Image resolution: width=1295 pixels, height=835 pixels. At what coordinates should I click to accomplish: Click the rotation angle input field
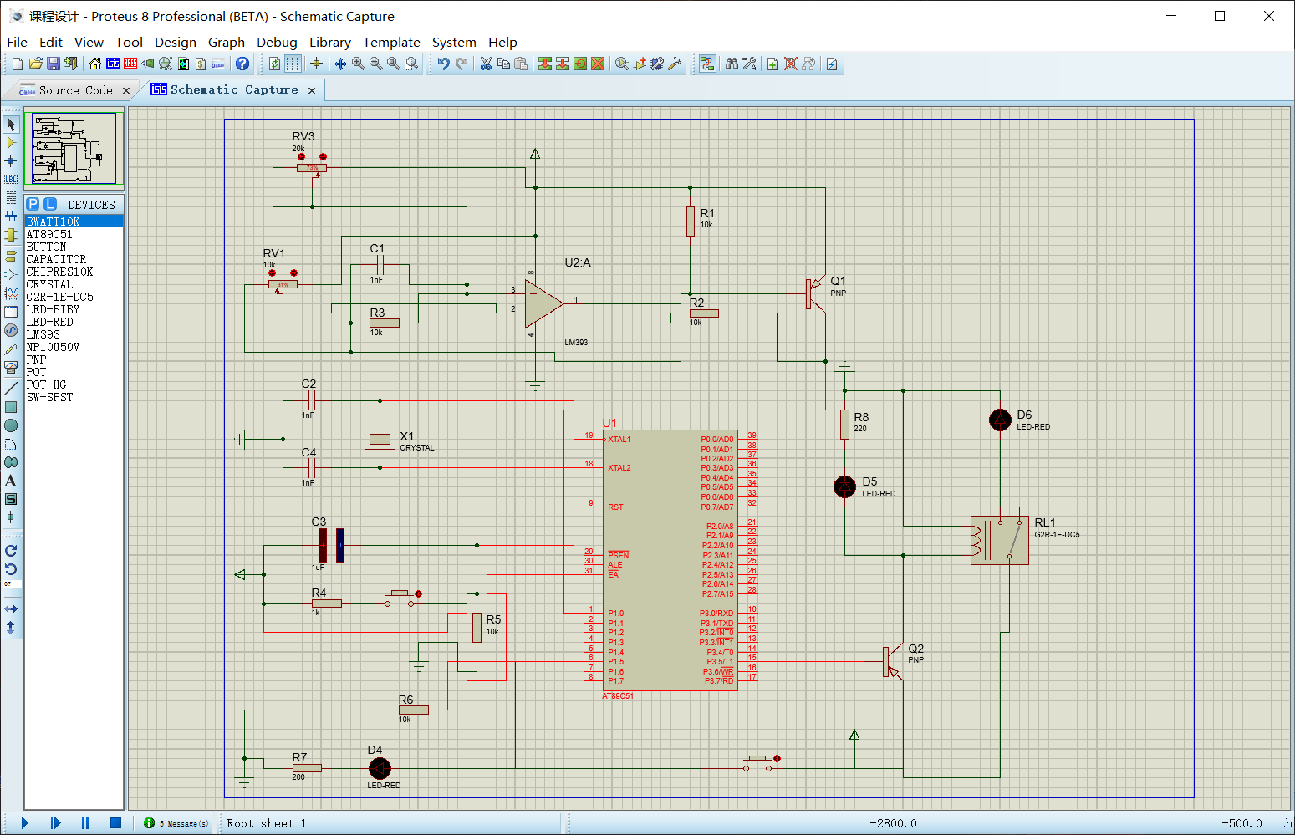pyautogui.click(x=12, y=584)
